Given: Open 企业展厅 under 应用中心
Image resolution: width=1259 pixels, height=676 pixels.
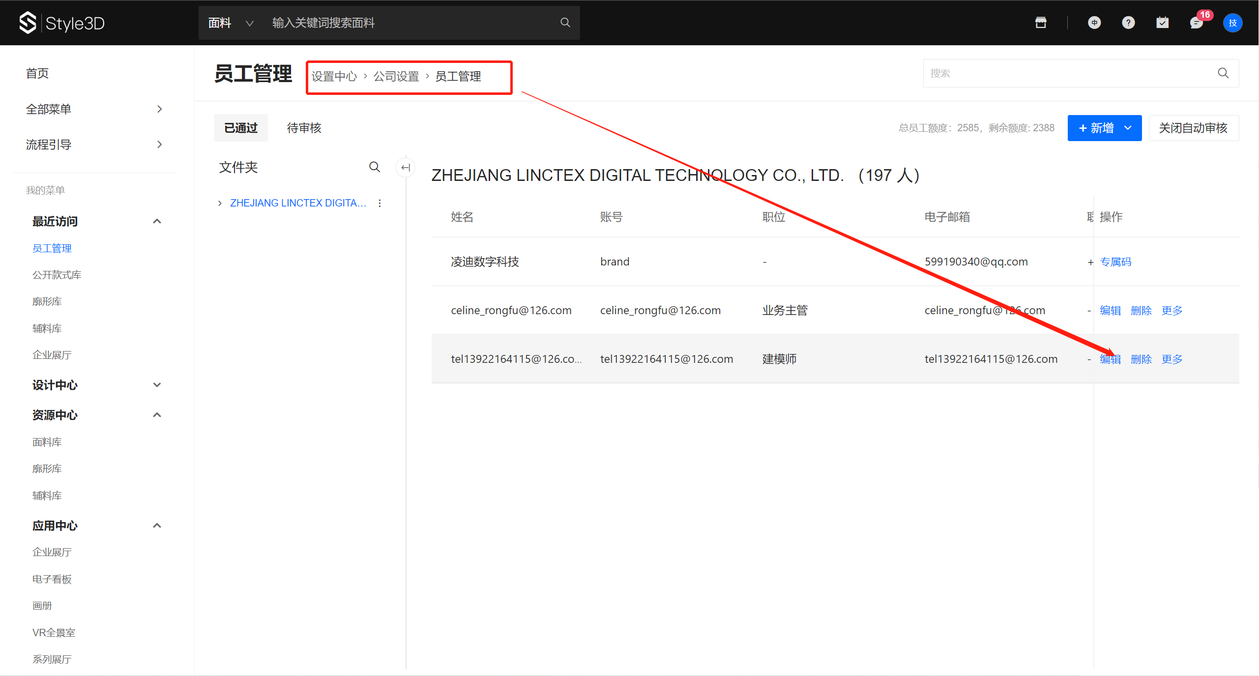Looking at the screenshot, I should tap(52, 552).
